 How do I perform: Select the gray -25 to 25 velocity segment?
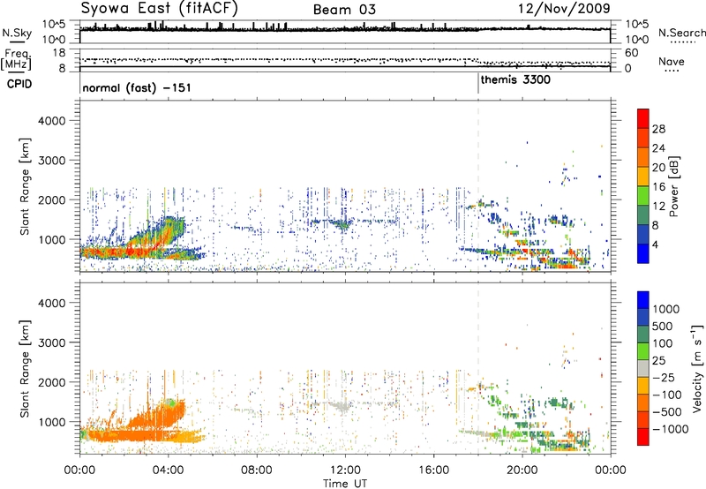coord(643,368)
